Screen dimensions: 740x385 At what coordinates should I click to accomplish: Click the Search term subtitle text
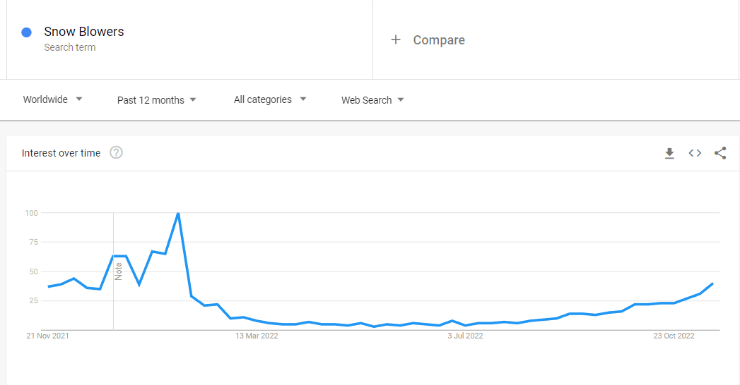[x=70, y=47]
